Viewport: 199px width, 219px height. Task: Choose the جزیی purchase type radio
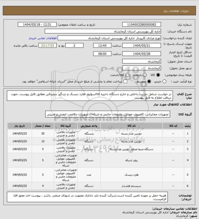tap(164, 81)
